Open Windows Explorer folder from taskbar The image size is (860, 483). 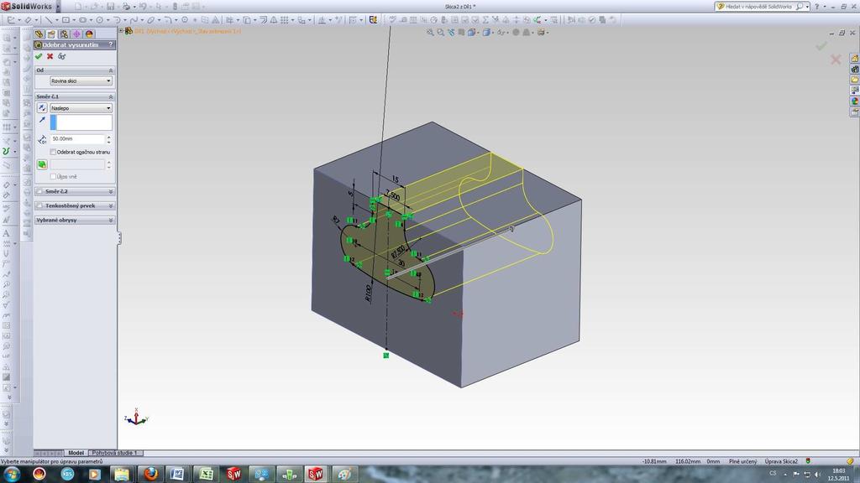[122, 474]
